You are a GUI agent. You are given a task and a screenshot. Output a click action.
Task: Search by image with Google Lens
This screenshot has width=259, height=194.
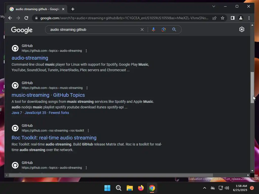(164, 30)
